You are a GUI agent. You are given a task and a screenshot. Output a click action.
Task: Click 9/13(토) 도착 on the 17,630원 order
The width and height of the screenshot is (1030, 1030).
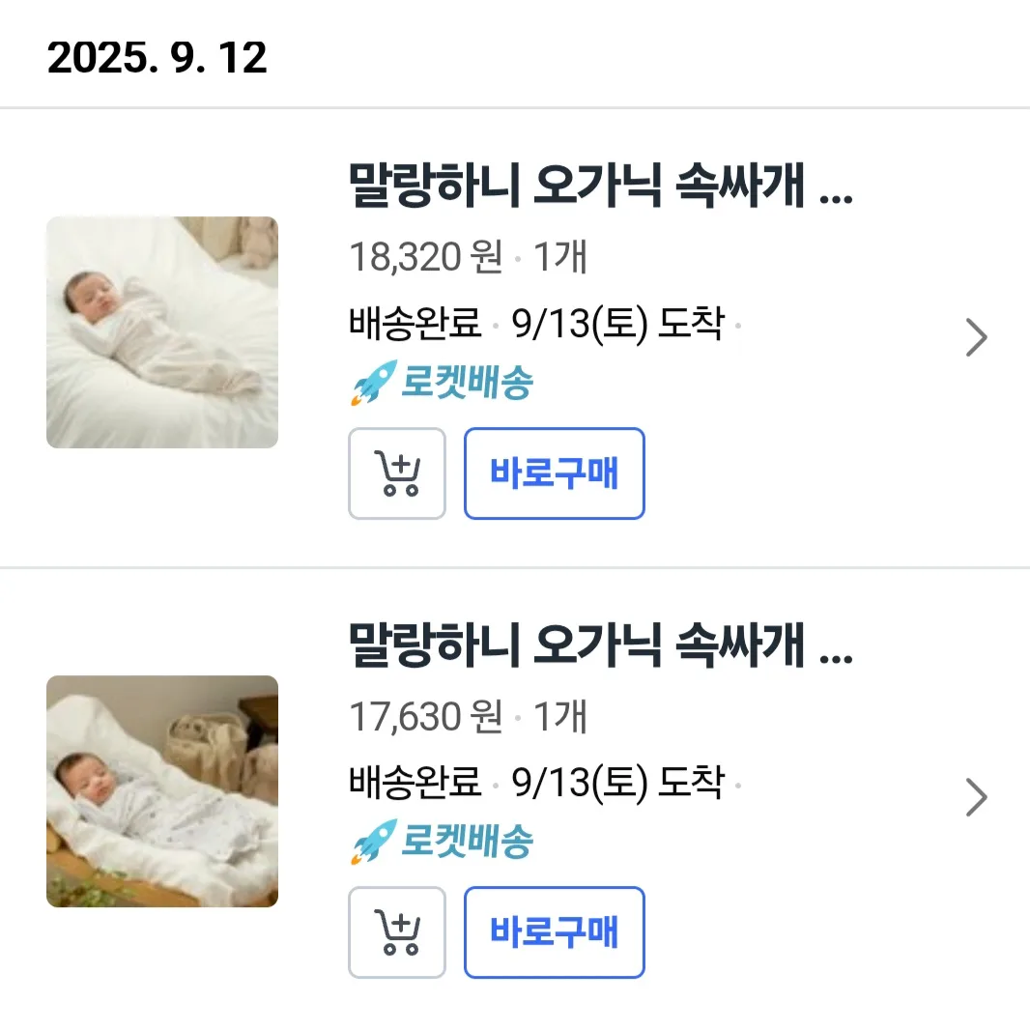pos(617,784)
